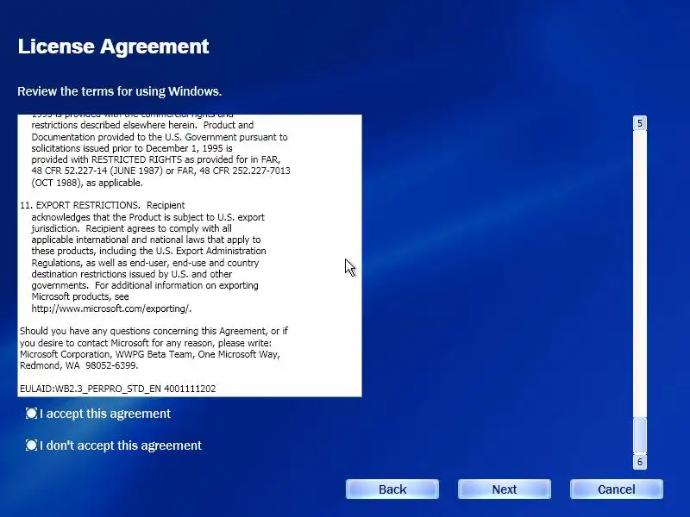Click the "Redmond, WA 98052-6399" address line
The height and width of the screenshot is (517, 690).
pos(79,365)
